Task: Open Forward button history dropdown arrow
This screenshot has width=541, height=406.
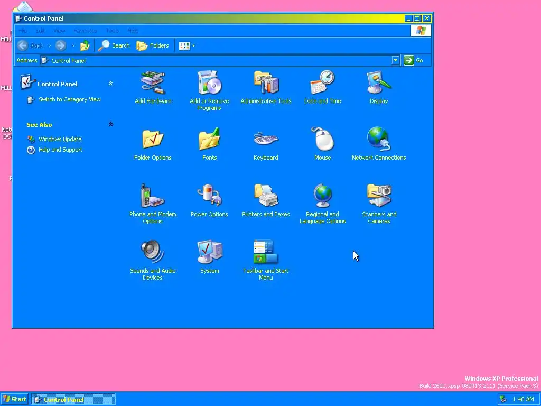Action: point(73,45)
